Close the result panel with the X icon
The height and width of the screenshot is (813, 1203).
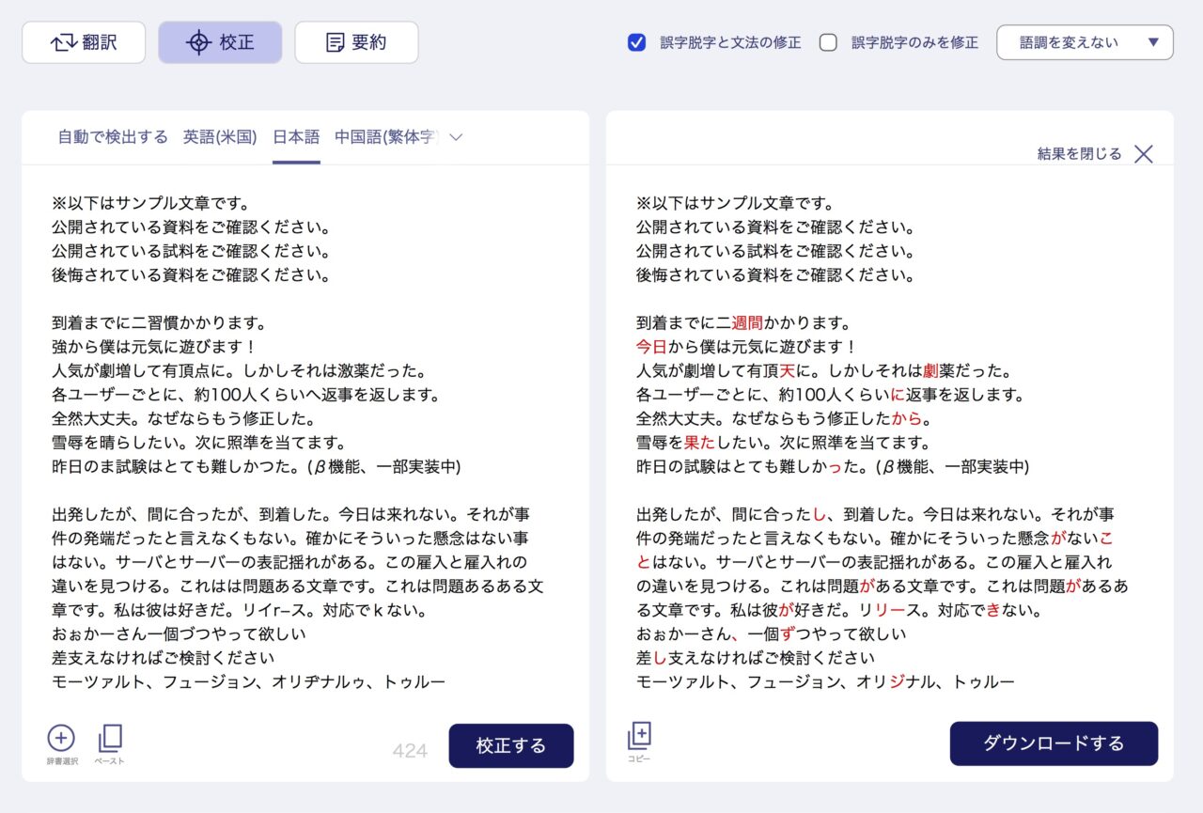[1143, 153]
